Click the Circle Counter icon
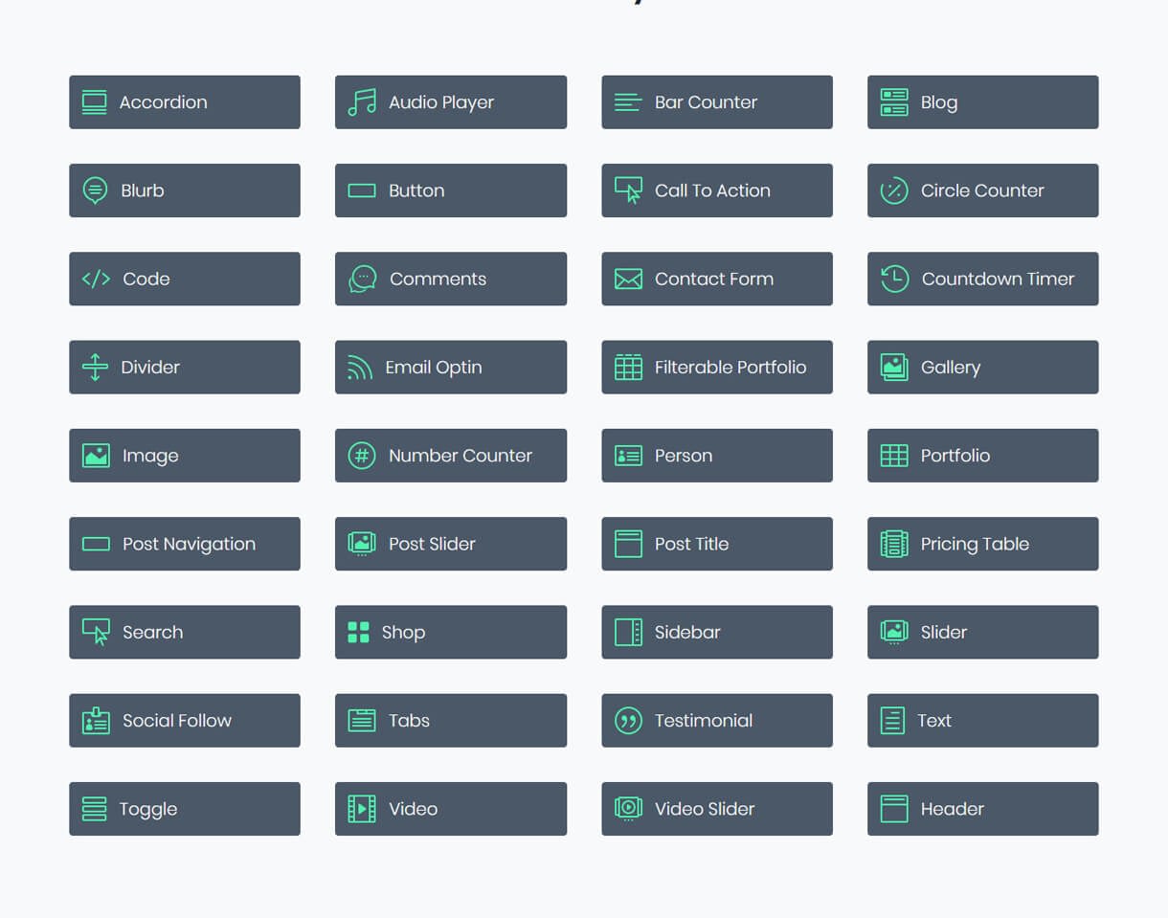This screenshot has height=918, width=1168. pos(894,190)
